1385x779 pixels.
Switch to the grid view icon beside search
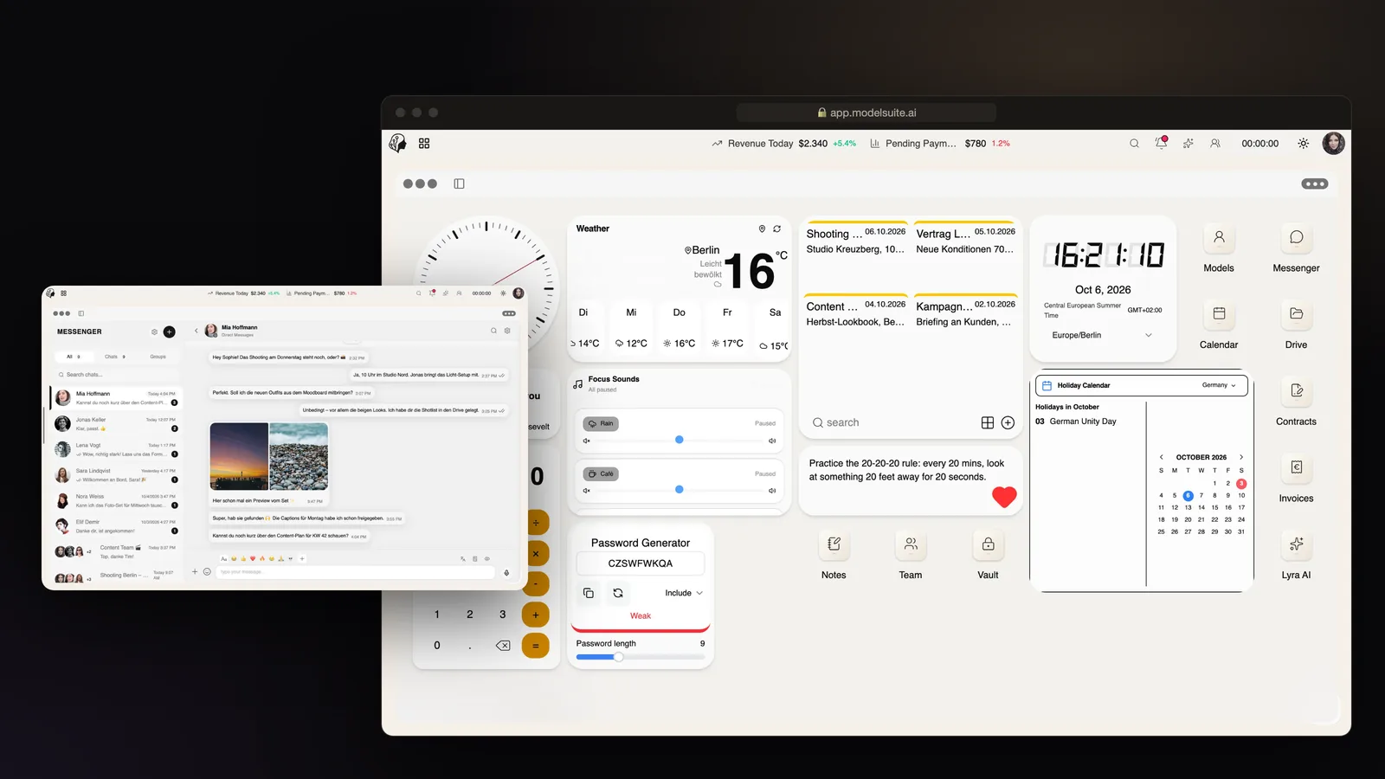988,422
